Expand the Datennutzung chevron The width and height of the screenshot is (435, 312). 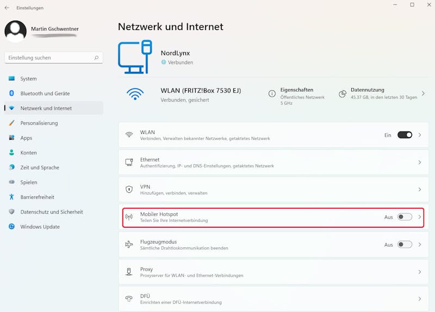click(x=423, y=93)
